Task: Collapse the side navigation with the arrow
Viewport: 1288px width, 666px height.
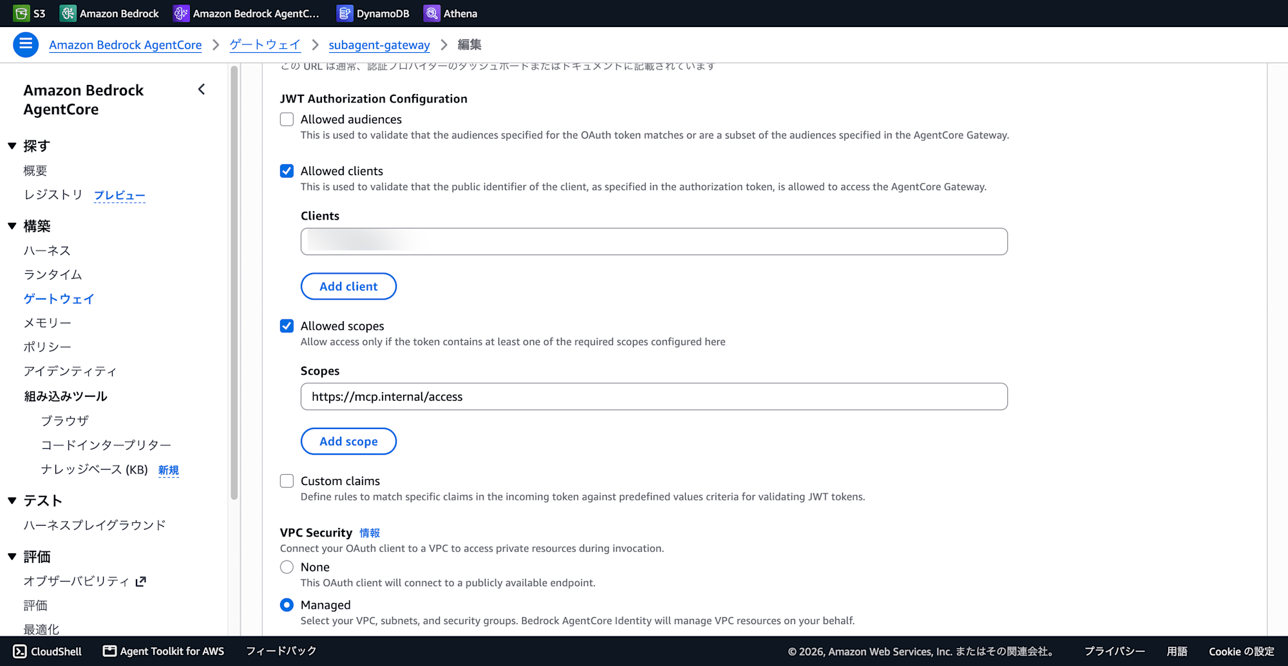Action: click(202, 90)
